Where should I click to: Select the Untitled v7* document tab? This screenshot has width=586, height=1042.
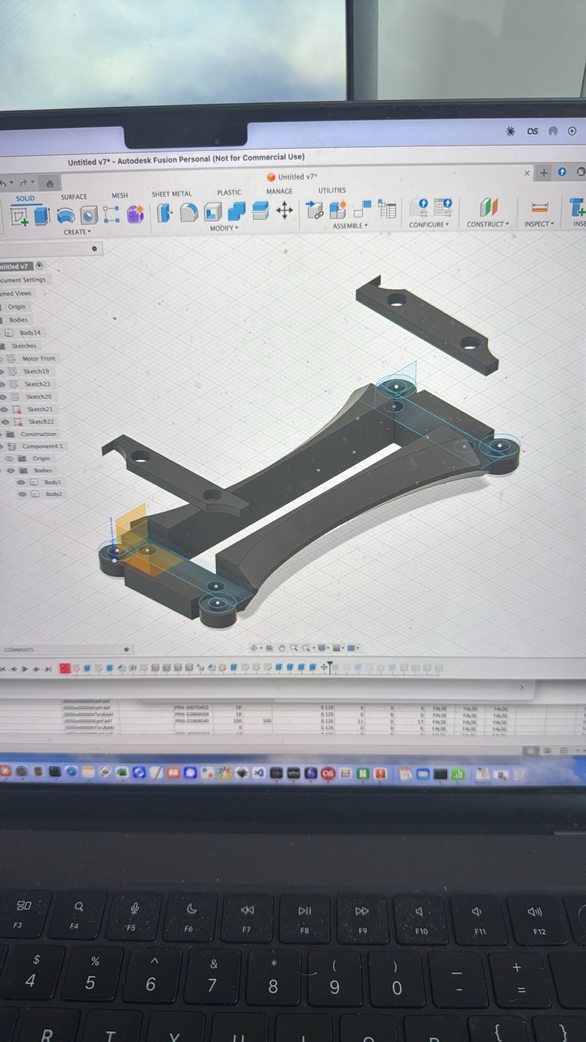pyautogui.click(x=292, y=177)
